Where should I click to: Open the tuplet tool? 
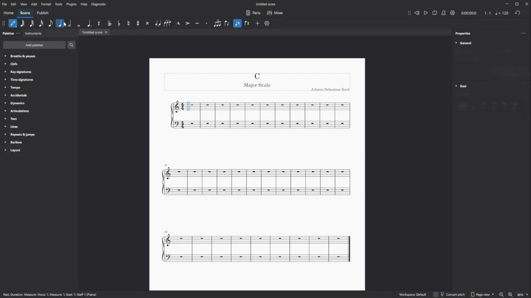[x=217, y=24]
